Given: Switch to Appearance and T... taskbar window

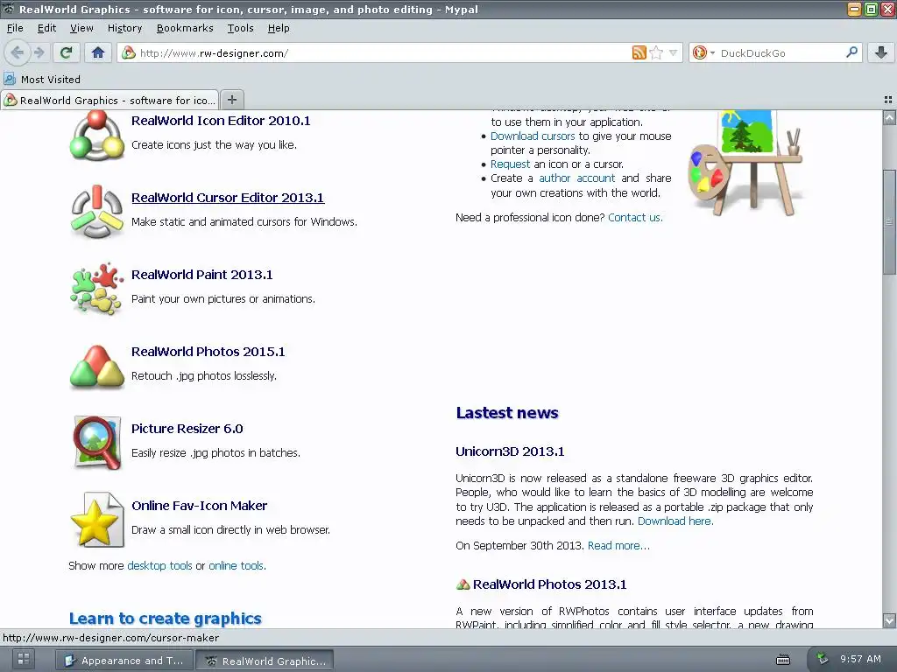Looking at the screenshot, I should [124, 661].
